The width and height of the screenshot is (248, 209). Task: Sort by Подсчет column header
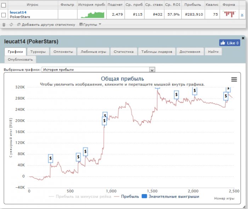click(115, 5)
